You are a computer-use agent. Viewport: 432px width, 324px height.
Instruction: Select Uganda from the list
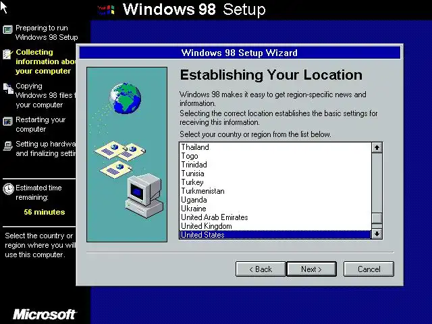pos(275,200)
